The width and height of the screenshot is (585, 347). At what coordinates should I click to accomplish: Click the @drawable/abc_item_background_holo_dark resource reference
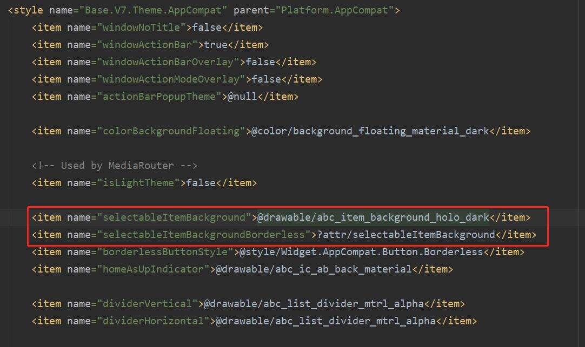click(373, 217)
